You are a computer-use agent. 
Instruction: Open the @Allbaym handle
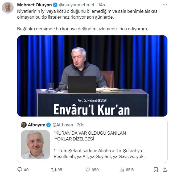tap(63, 125)
